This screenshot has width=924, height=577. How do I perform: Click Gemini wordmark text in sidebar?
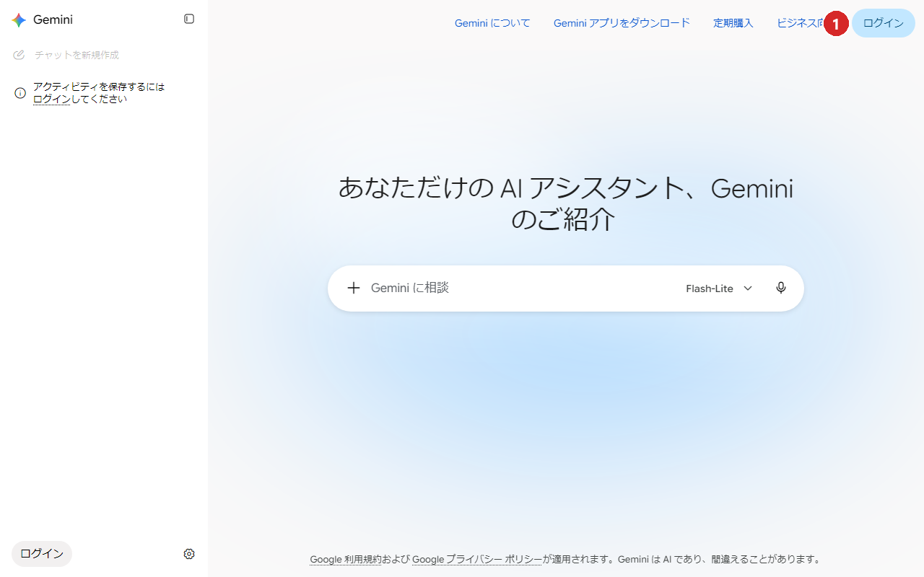[x=53, y=20]
